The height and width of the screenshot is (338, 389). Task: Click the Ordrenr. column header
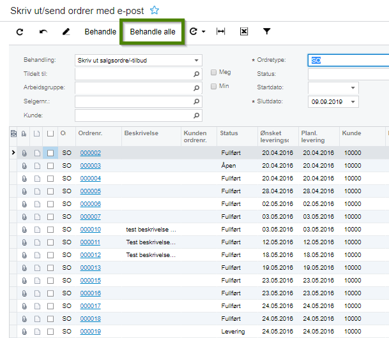point(90,133)
